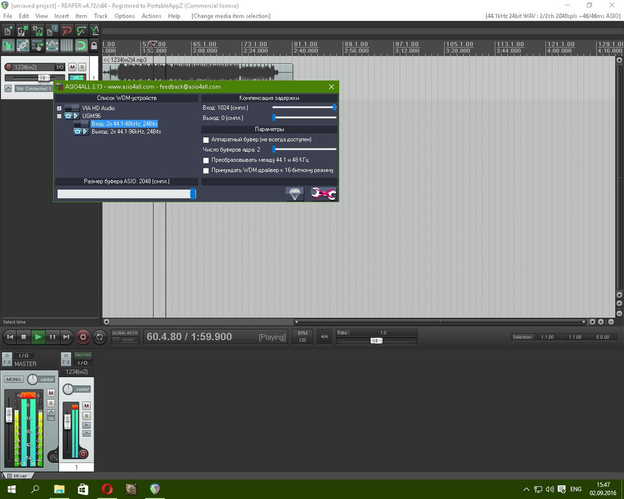Collapse the UGM96 device tree
Screen dimensions: 624x499
pyautogui.click(x=59, y=116)
